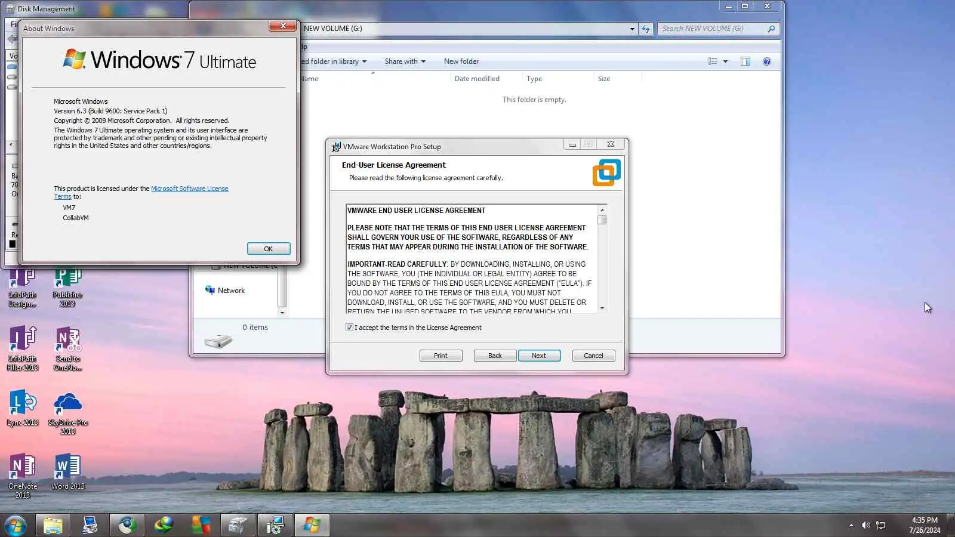Click the refresh button beside address bar

point(646,29)
